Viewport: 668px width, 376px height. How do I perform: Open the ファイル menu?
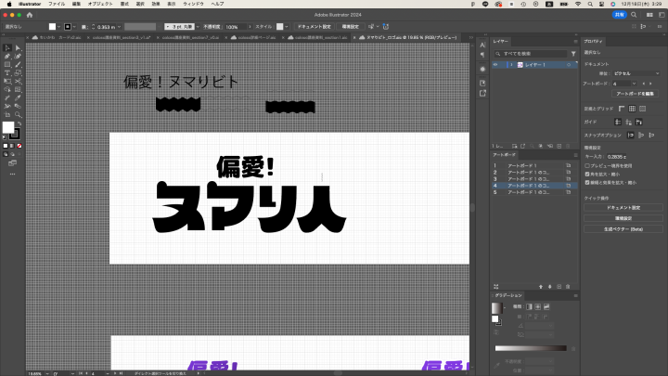tap(57, 4)
